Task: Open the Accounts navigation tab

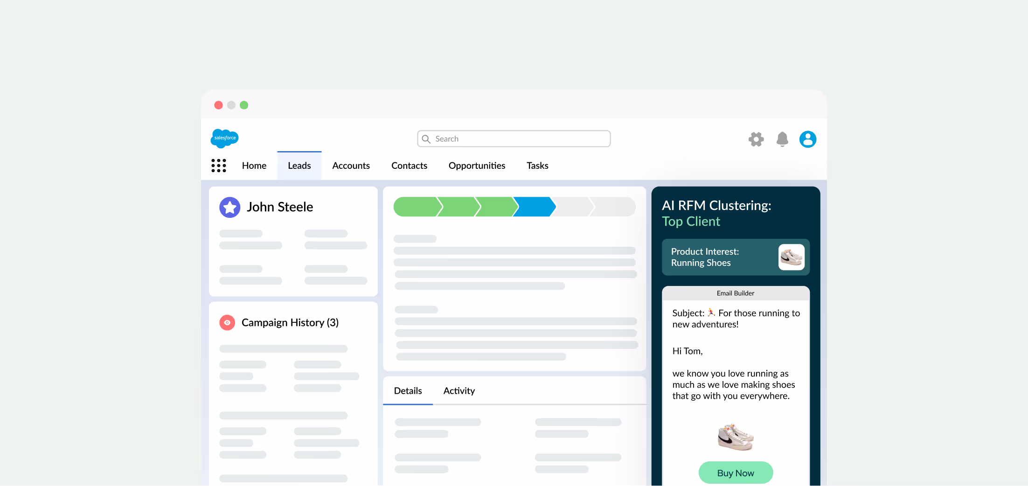Action: click(x=351, y=165)
